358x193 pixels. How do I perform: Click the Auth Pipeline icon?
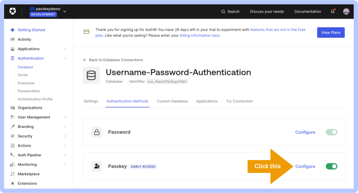(13, 155)
